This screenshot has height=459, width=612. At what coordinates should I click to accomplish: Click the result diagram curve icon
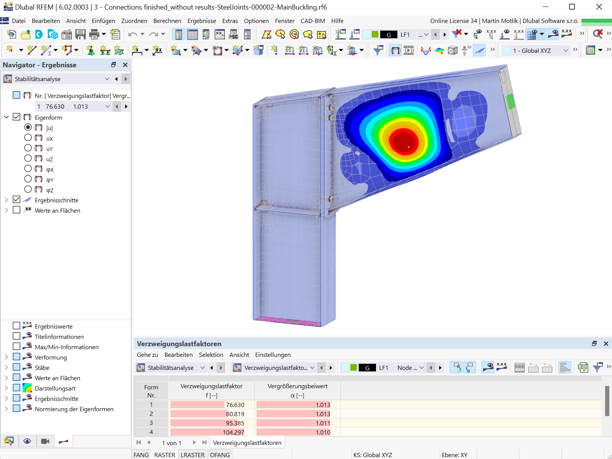click(x=426, y=50)
